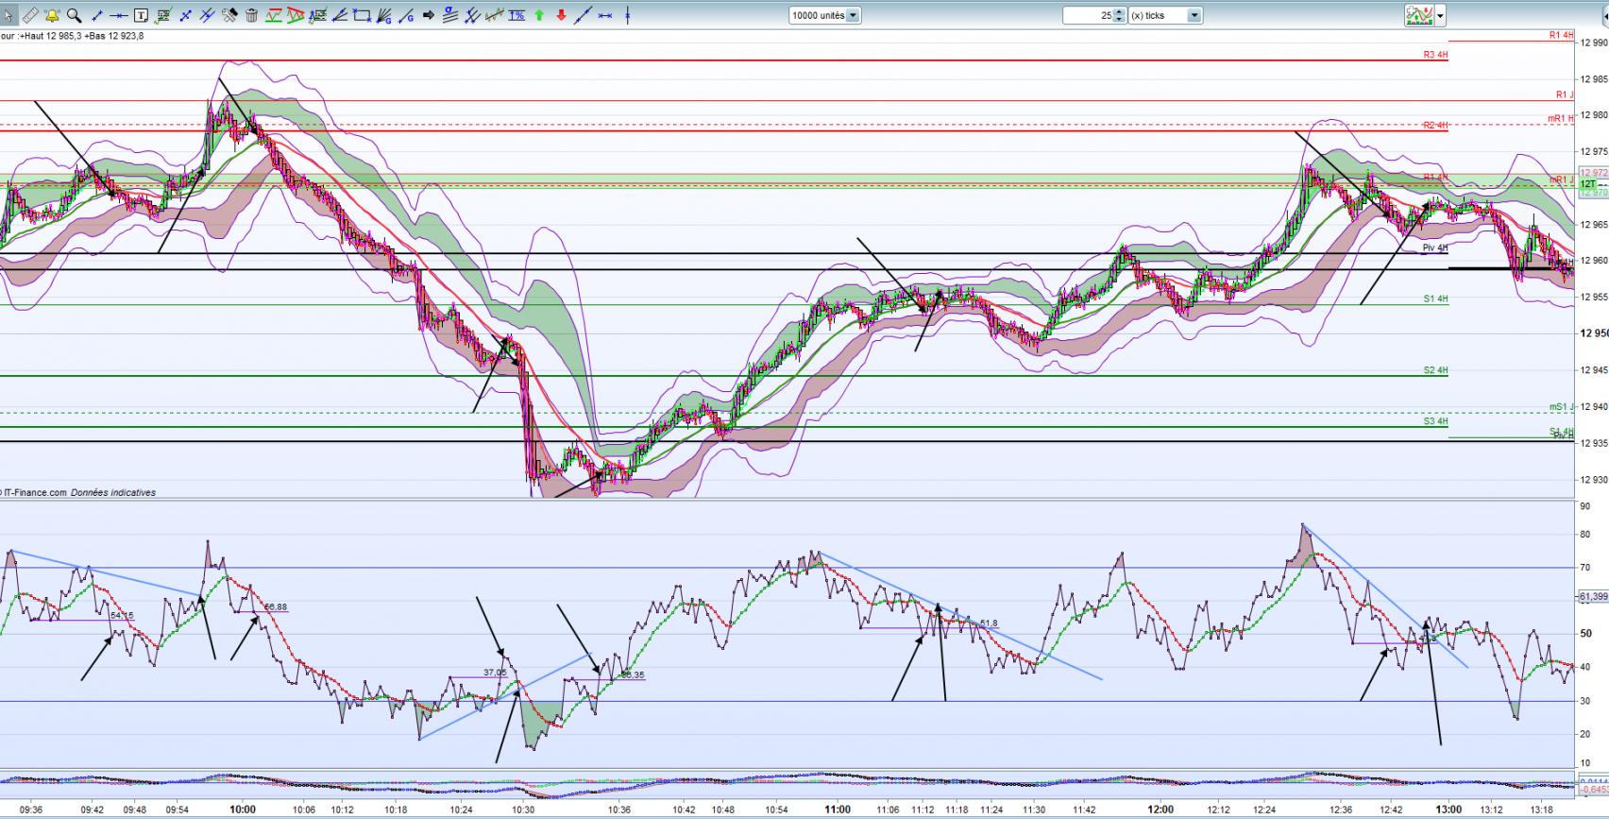Click the hammer and tools settings icon
Image resolution: width=1609 pixels, height=819 pixels.
coord(229,15)
